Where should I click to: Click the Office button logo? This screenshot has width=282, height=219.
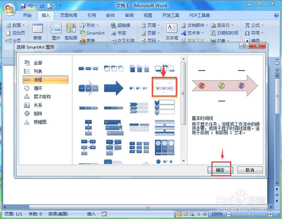(x=10, y=9)
